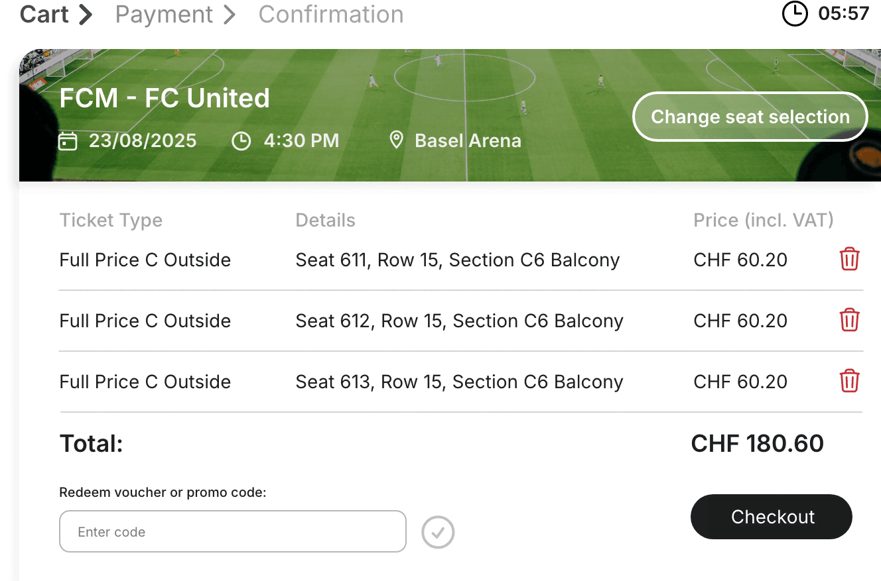Click the FCM - FC United match title
Screen dimensions: 881x581
pyautogui.click(x=165, y=99)
